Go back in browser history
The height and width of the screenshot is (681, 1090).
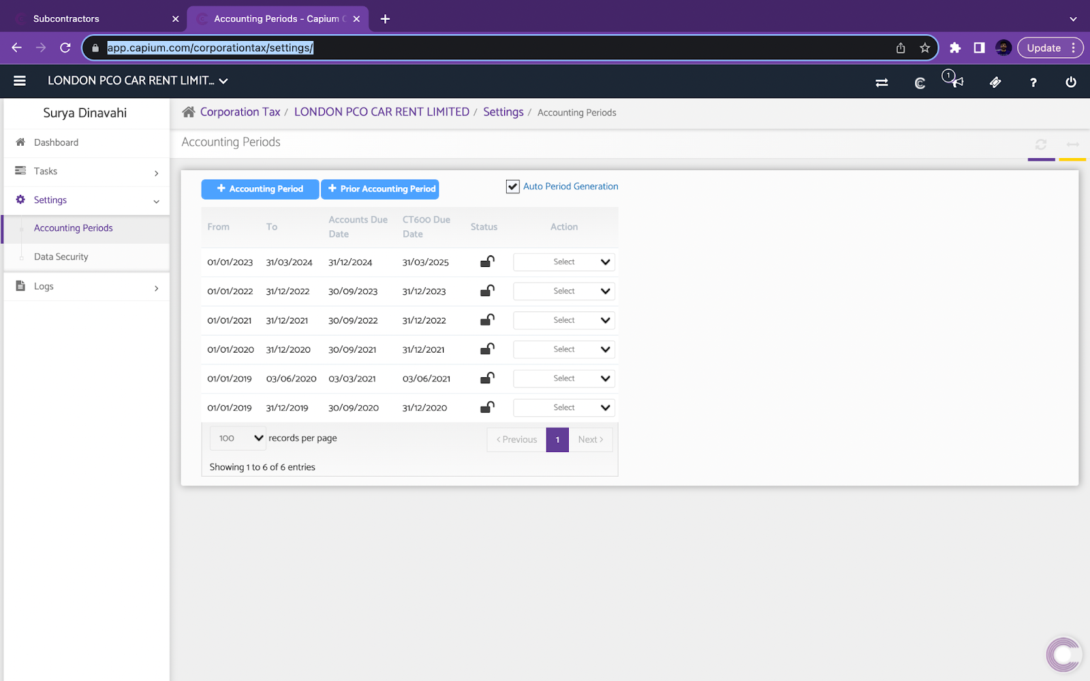[17, 48]
